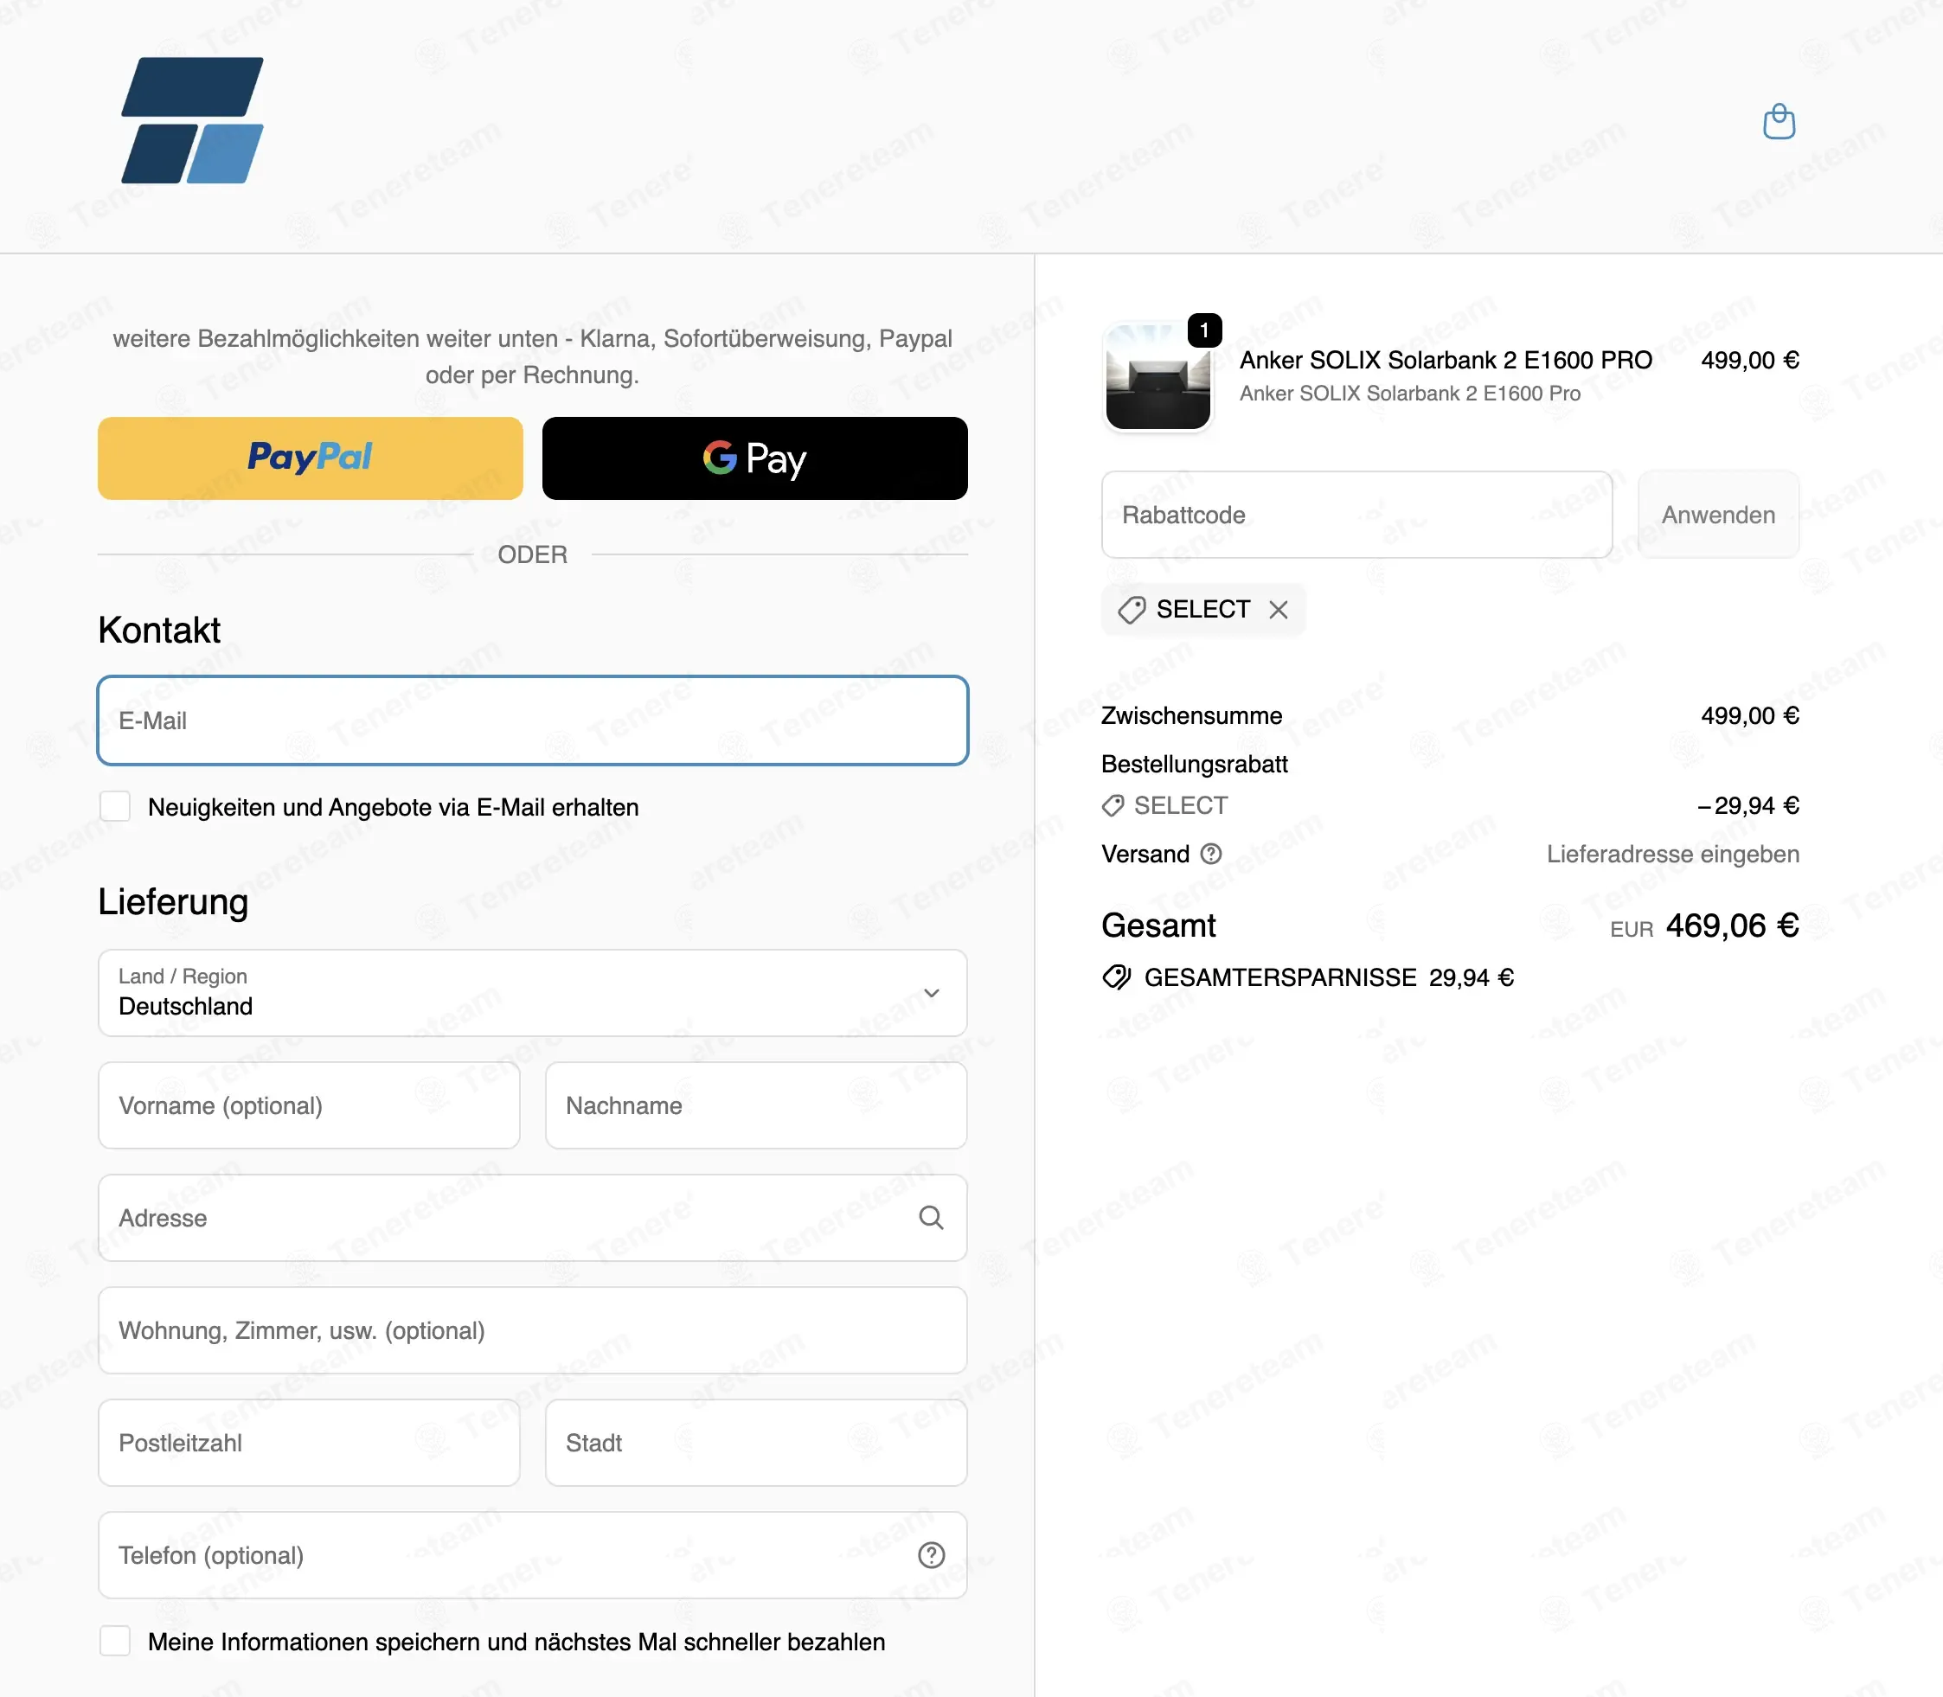The height and width of the screenshot is (1697, 1943).
Task: Click Wohnung, Zimmer, usw. field
Action: pyautogui.click(x=532, y=1330)
